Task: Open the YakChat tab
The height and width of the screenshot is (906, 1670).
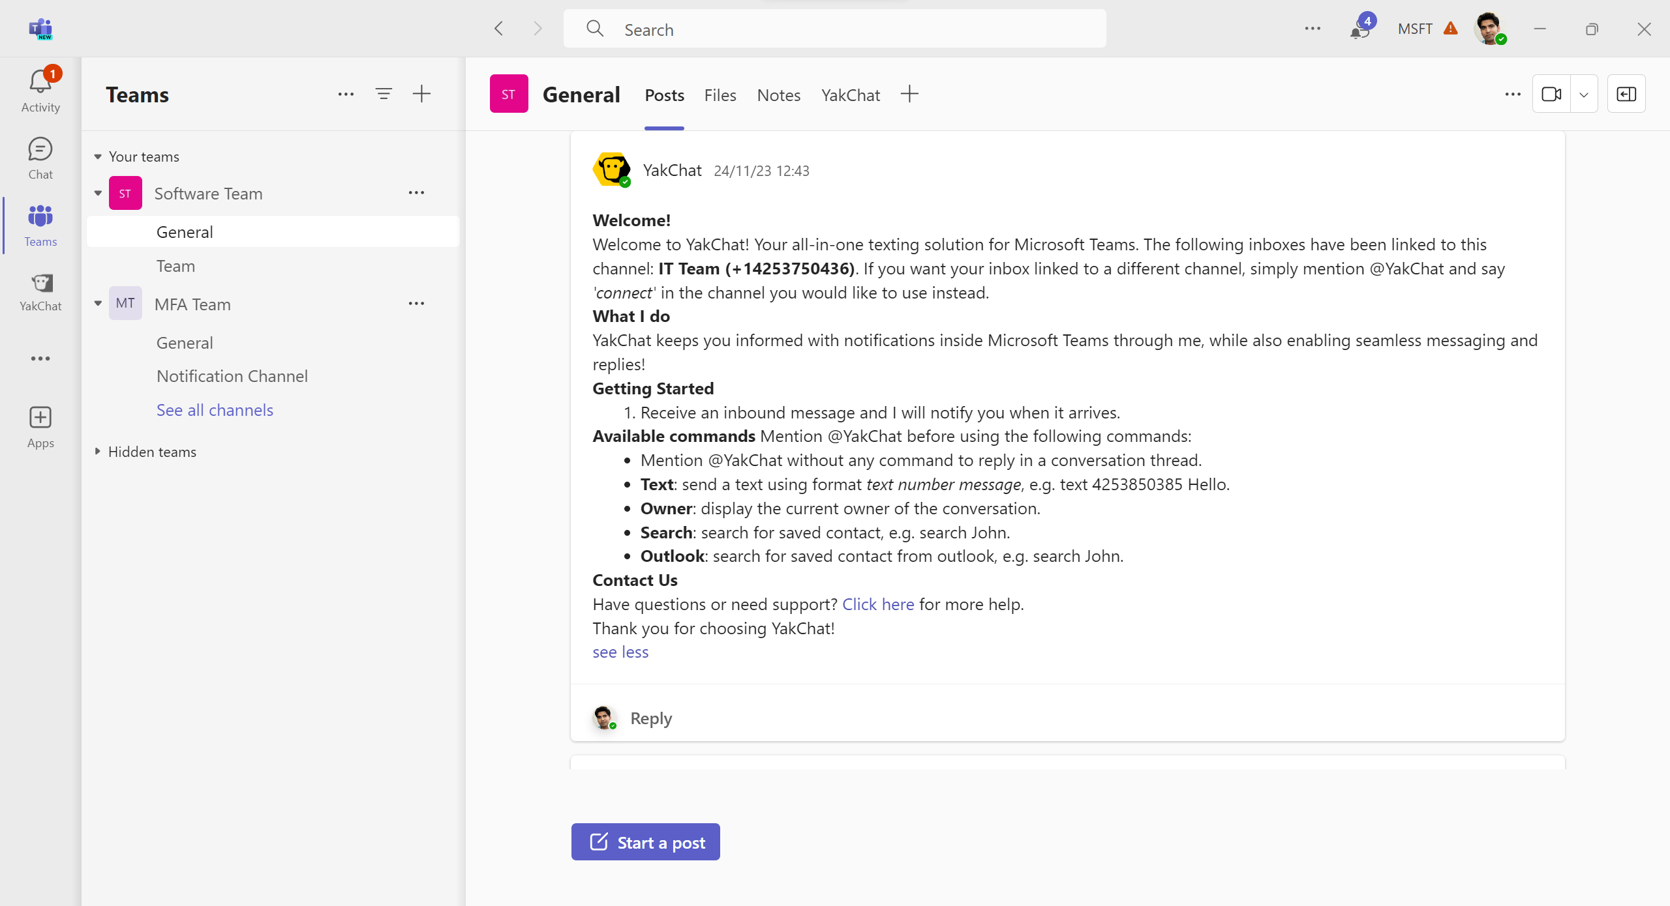Action: click(x=851, y=95)
